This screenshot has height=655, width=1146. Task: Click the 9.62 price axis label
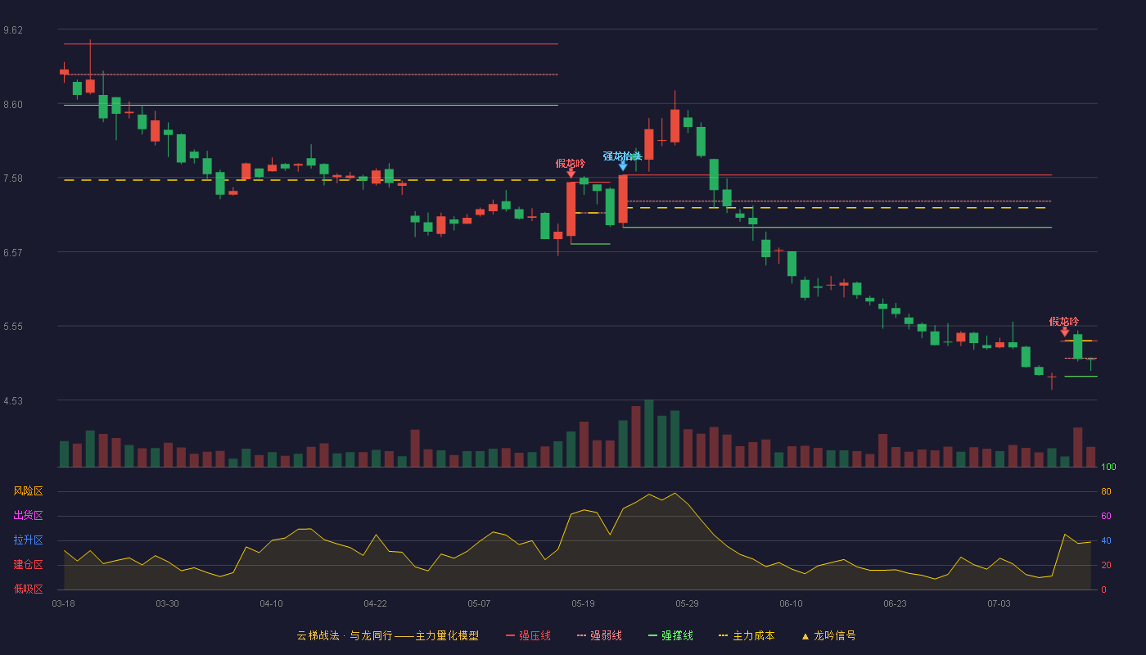pos(13,30)
